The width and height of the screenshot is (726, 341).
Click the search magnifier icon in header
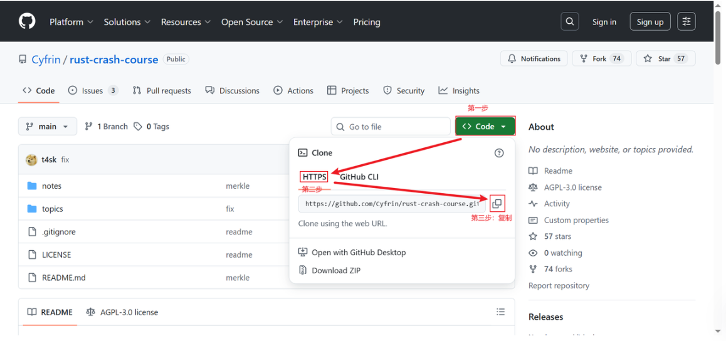pyautogui.click(x=569, y=22)
